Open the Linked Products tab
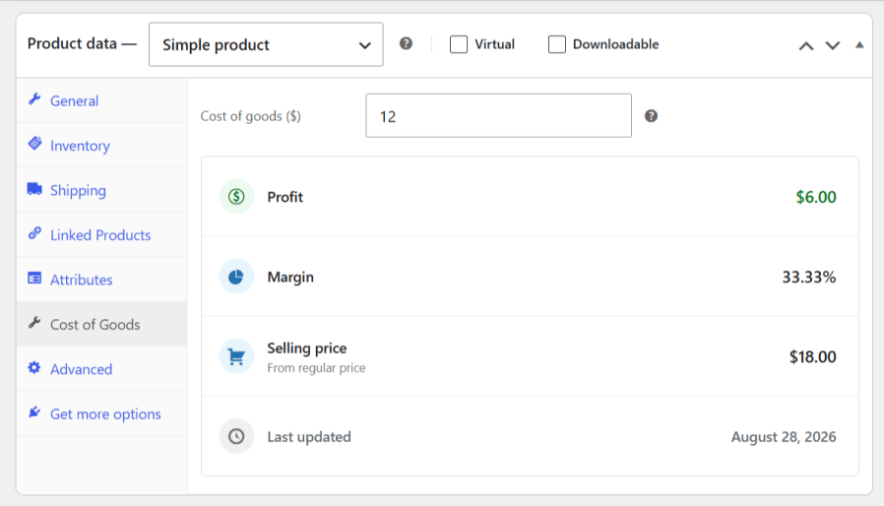 (x=102, y=234)
